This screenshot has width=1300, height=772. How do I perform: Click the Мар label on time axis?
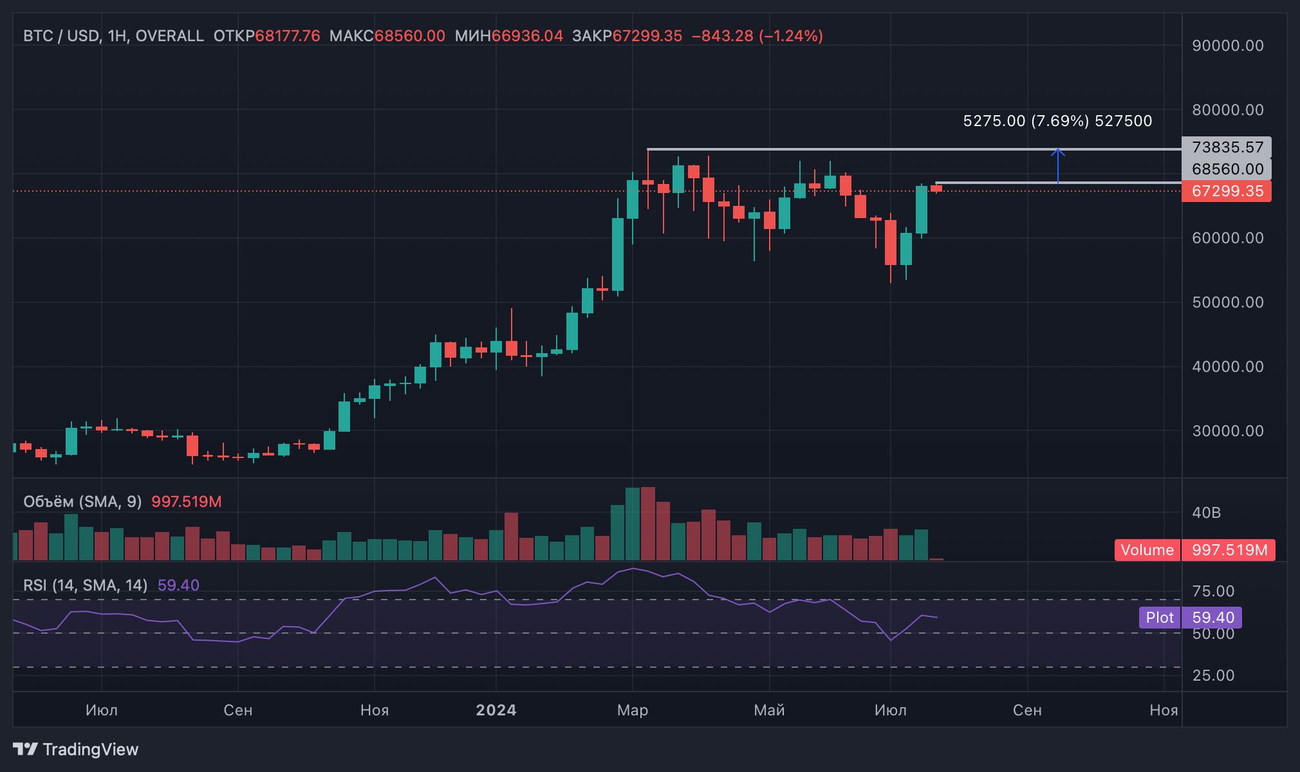[x=632, y=710]
